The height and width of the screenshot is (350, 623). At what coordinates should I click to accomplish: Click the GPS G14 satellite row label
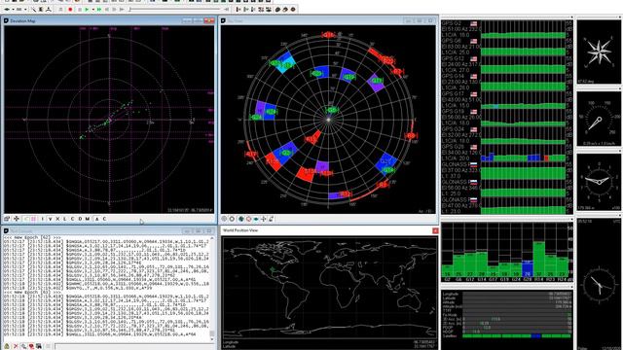click(x=453, y=76)
